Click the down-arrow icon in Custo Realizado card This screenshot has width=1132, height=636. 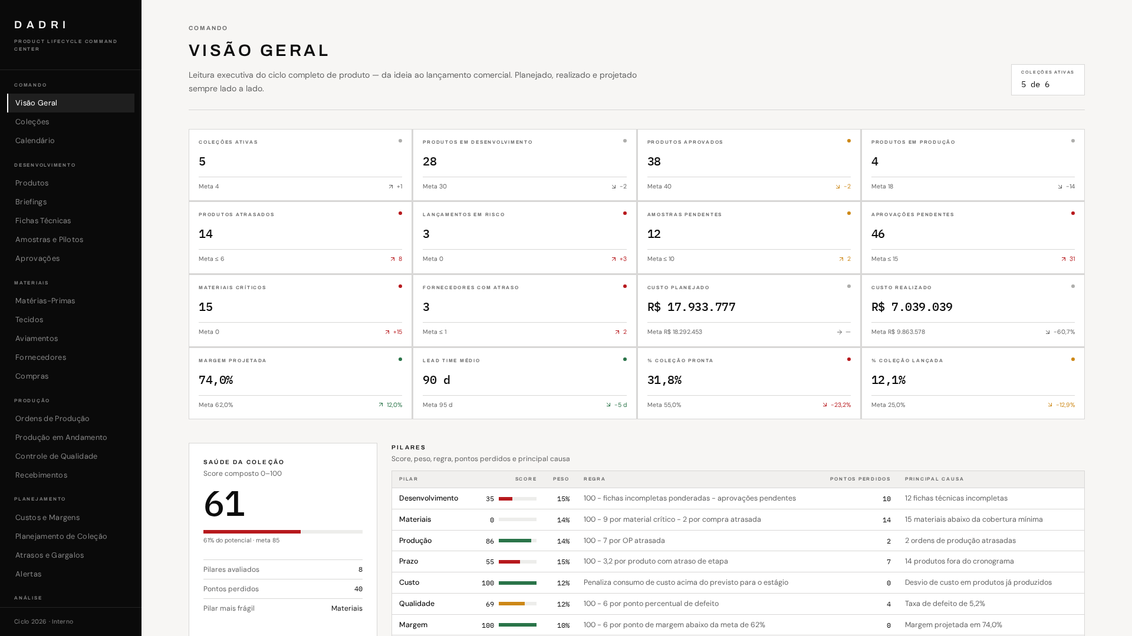(1047, 332)
